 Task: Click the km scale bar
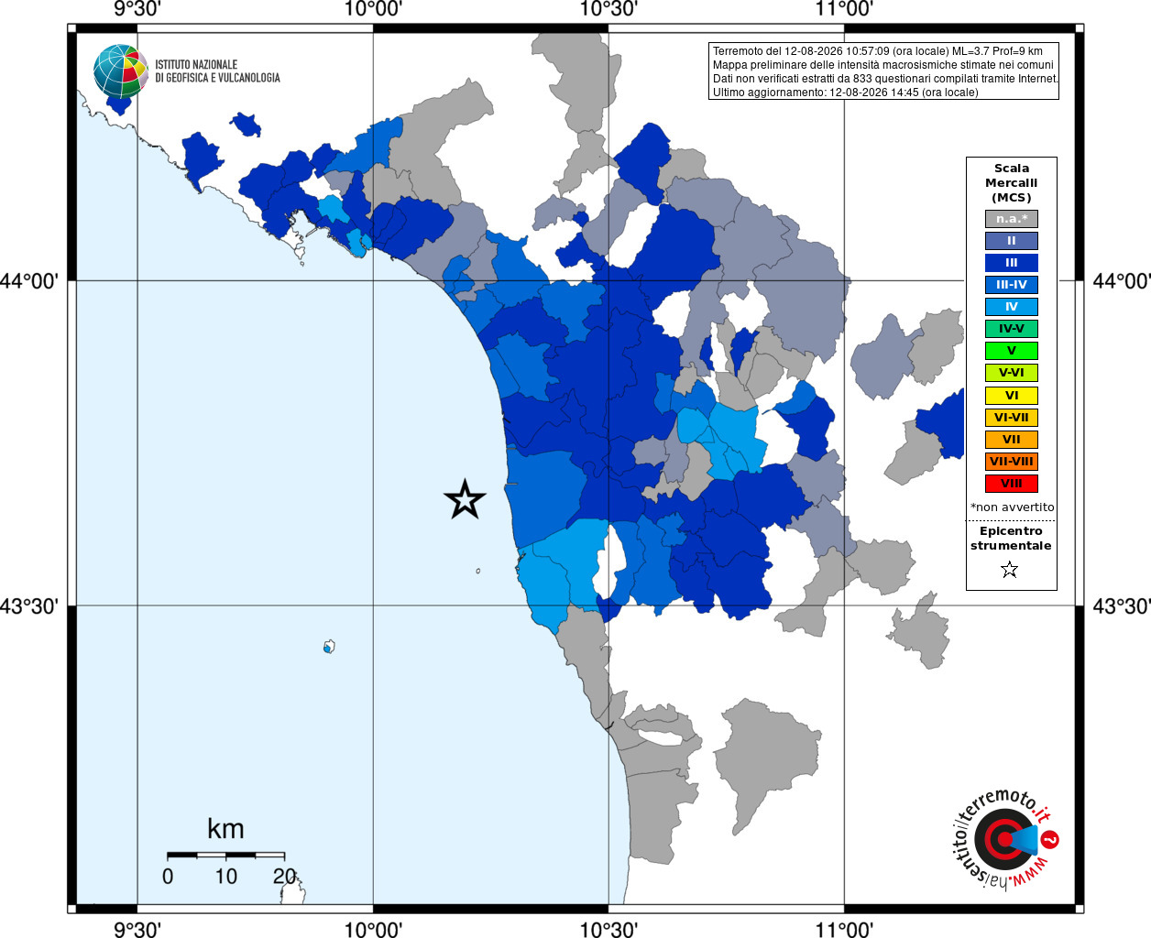[226, 855]
